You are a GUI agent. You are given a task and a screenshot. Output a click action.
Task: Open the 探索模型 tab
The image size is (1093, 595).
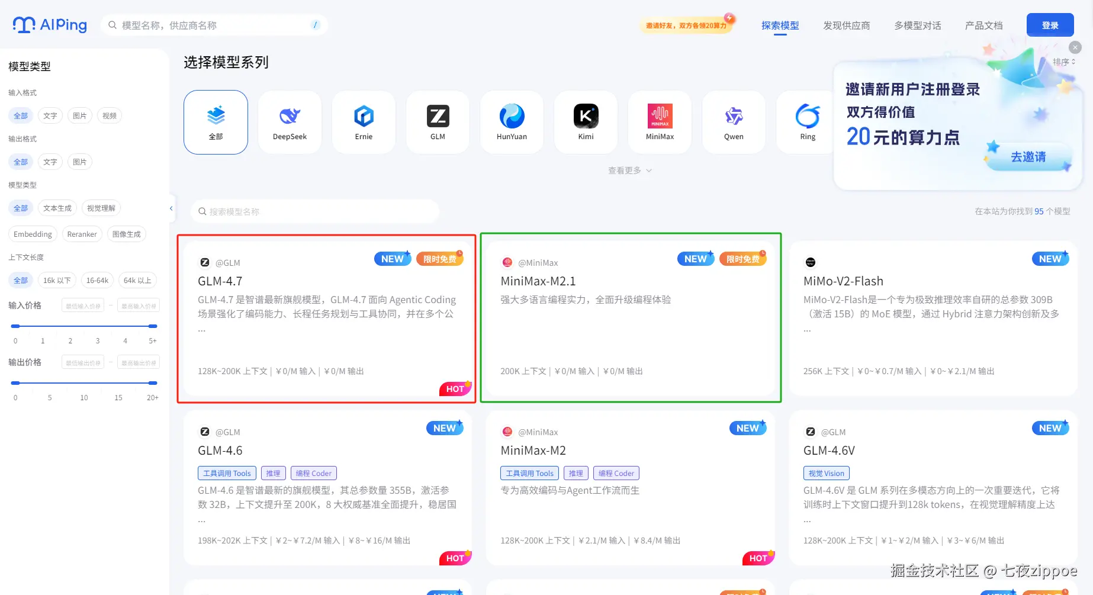point(780,25)
